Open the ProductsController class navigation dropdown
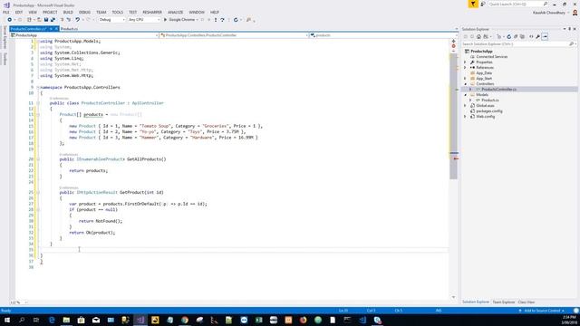580x326 pixels. [x=234, y=35]
